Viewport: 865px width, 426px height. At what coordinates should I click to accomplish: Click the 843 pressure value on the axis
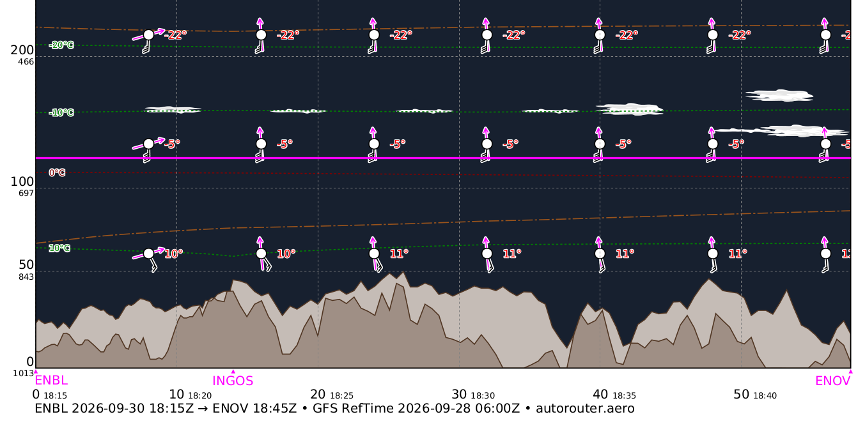[x=26, y=277]
